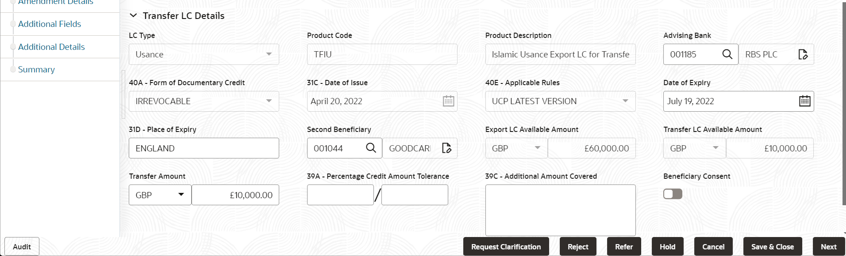Open the Date of Expiry calendar
The height and width of the screenshot is (256, 846).
(805, 101)
